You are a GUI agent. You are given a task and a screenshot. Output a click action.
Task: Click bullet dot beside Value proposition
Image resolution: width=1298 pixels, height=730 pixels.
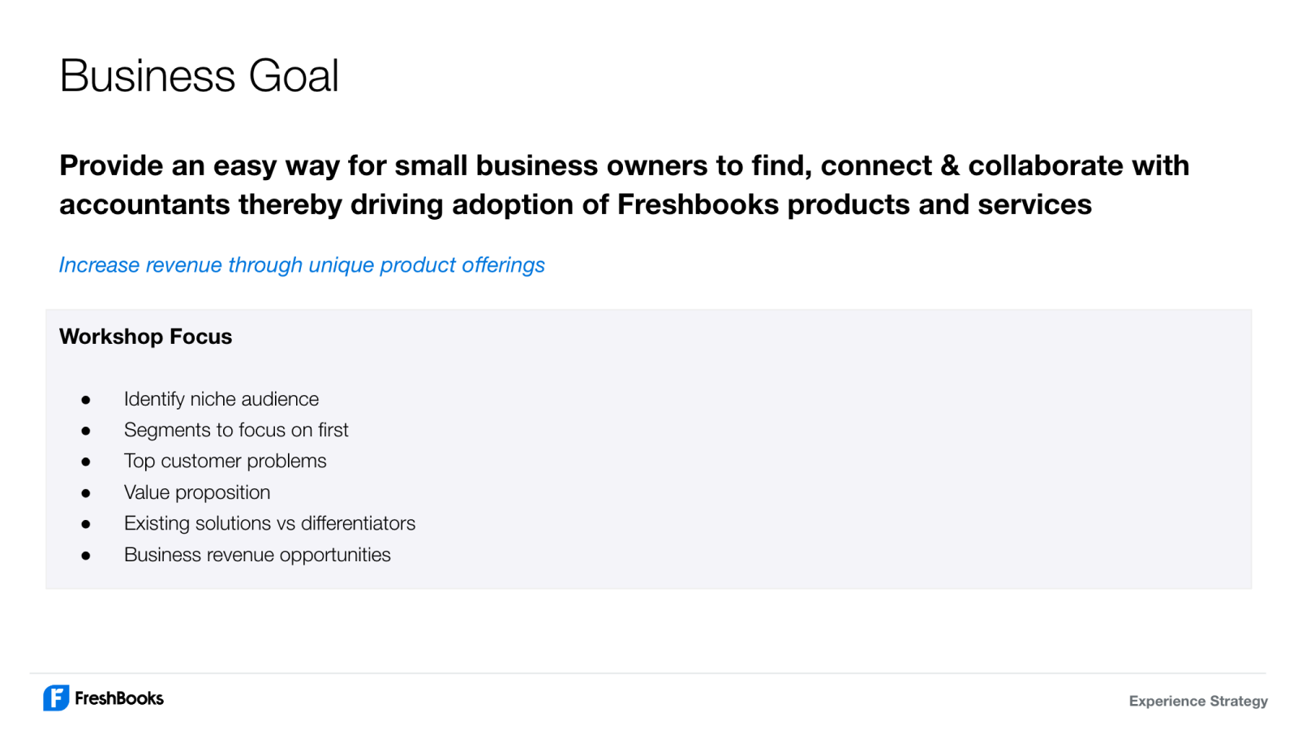point(85,493)
